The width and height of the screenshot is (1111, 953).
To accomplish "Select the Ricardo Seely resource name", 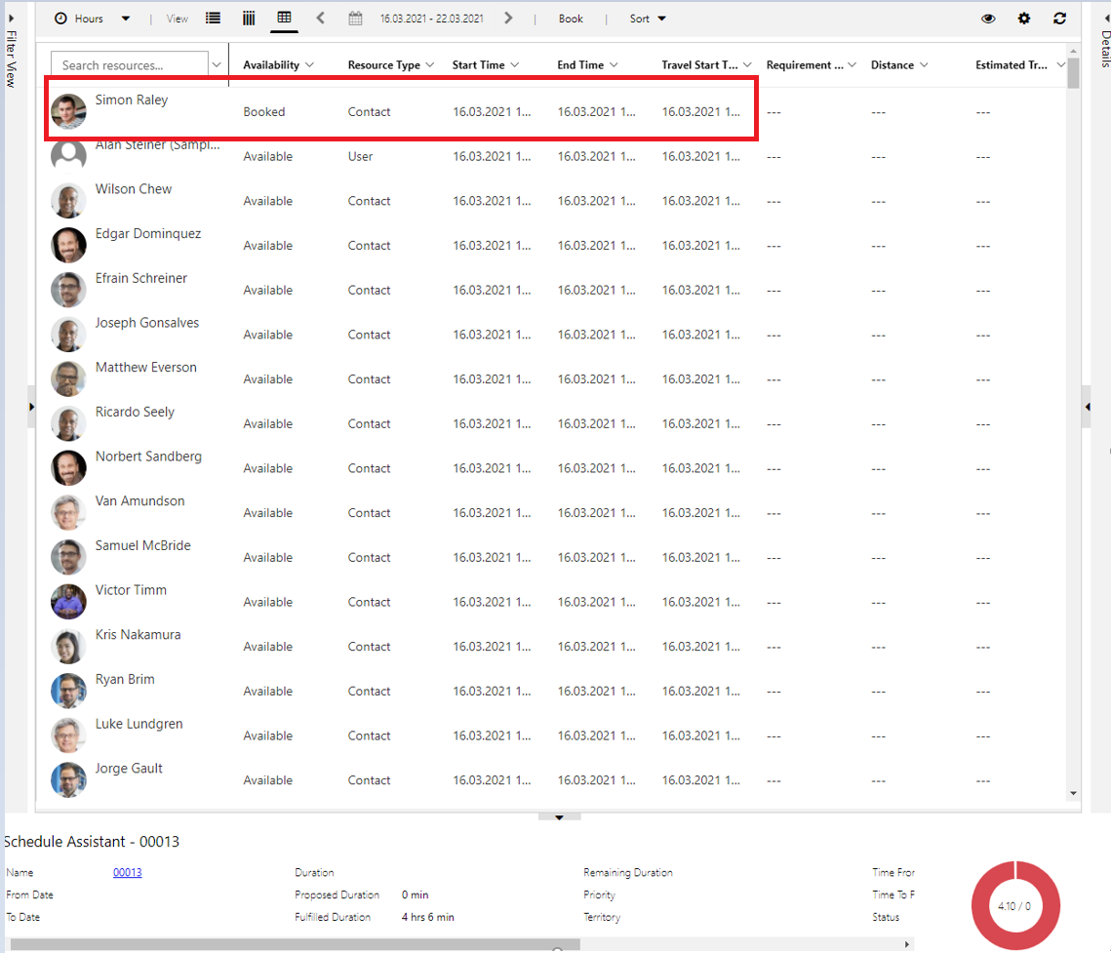I will 135,413.
